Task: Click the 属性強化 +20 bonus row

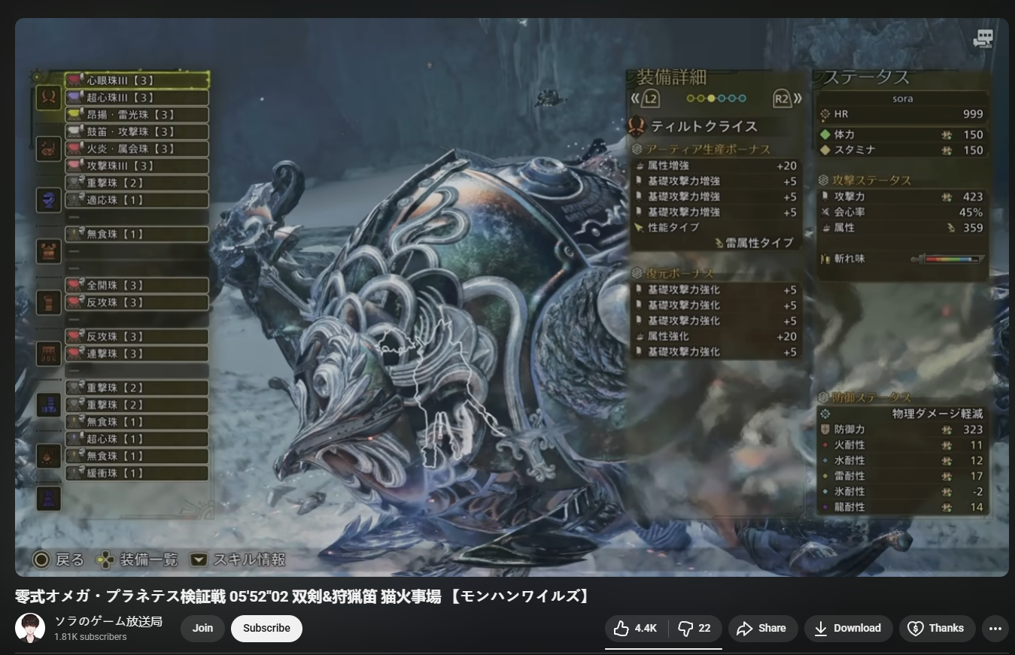Action: [x=716, y=336]
